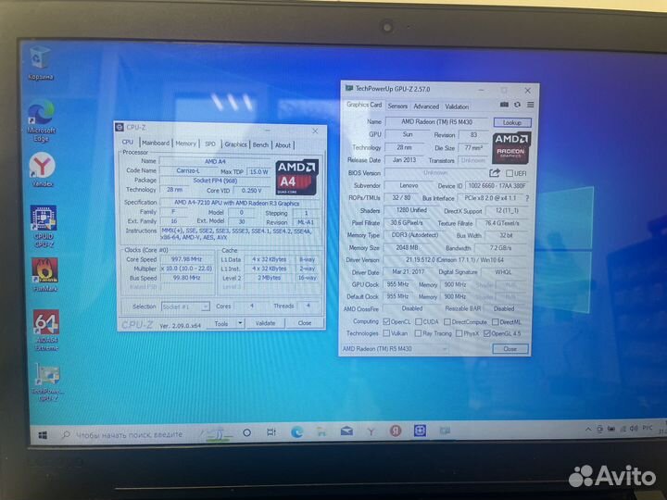Toggle the DirectCompute checkbox
667x500 pixels.
[447, 322]
